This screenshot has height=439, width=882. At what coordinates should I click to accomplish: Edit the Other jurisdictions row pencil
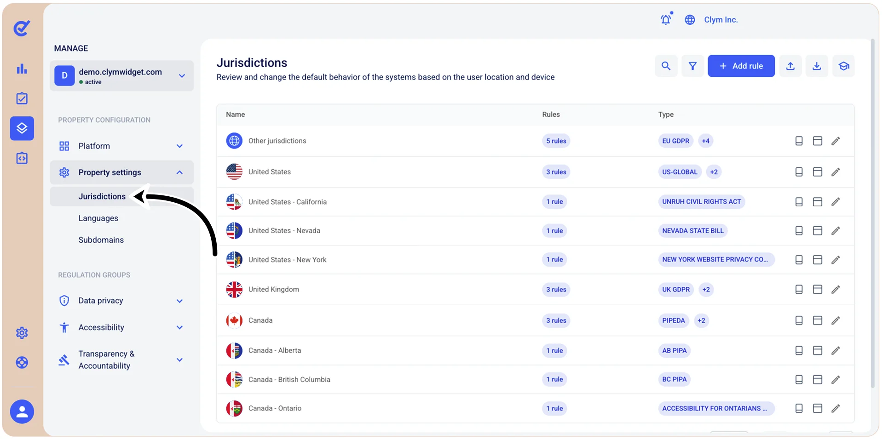[x=836, y=141]
